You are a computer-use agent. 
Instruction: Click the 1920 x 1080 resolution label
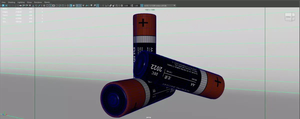coord(150,9)
